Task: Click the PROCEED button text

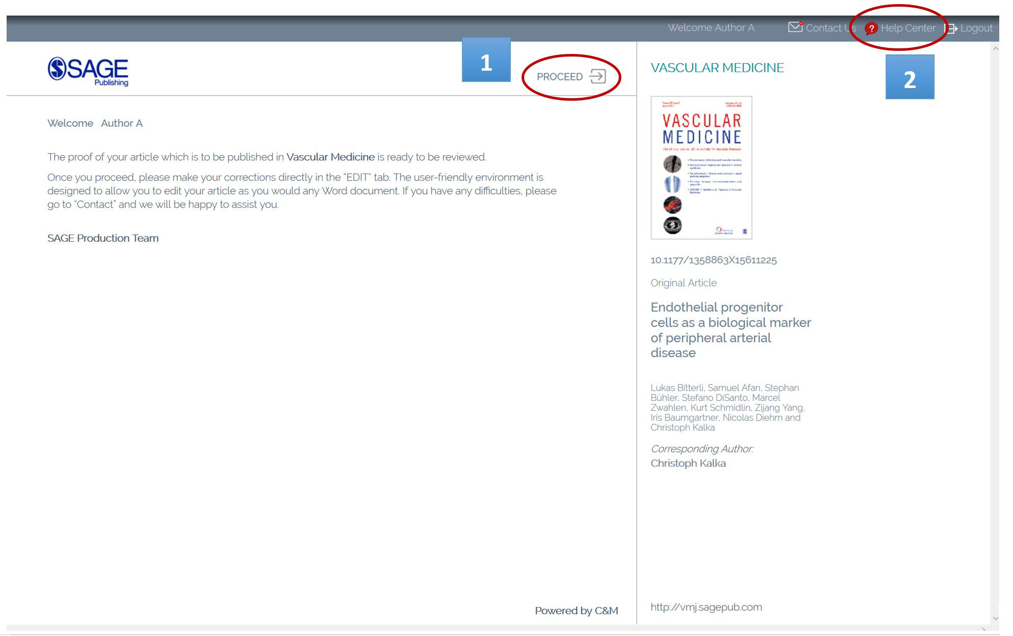Action: click(559, 77)
